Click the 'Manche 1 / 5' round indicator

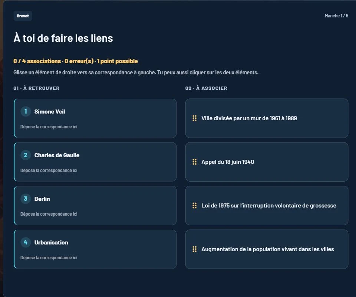[x=336, y=16]
